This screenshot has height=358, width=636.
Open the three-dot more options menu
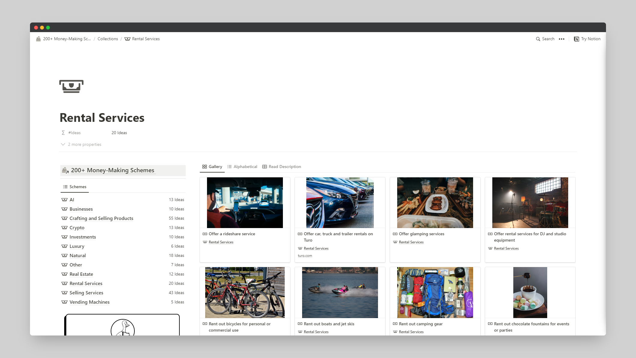562,39
